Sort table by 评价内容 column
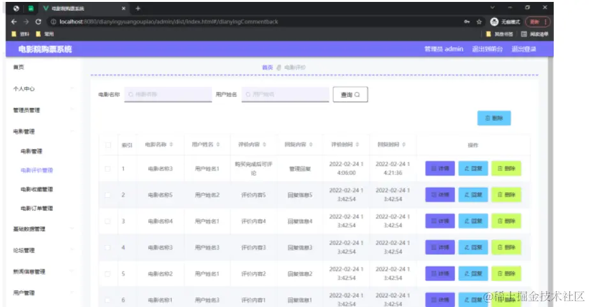589x307 pixels. pyautogui.click(x=264, y=144)
